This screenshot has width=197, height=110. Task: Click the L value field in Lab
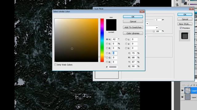(x=134, y=39)
